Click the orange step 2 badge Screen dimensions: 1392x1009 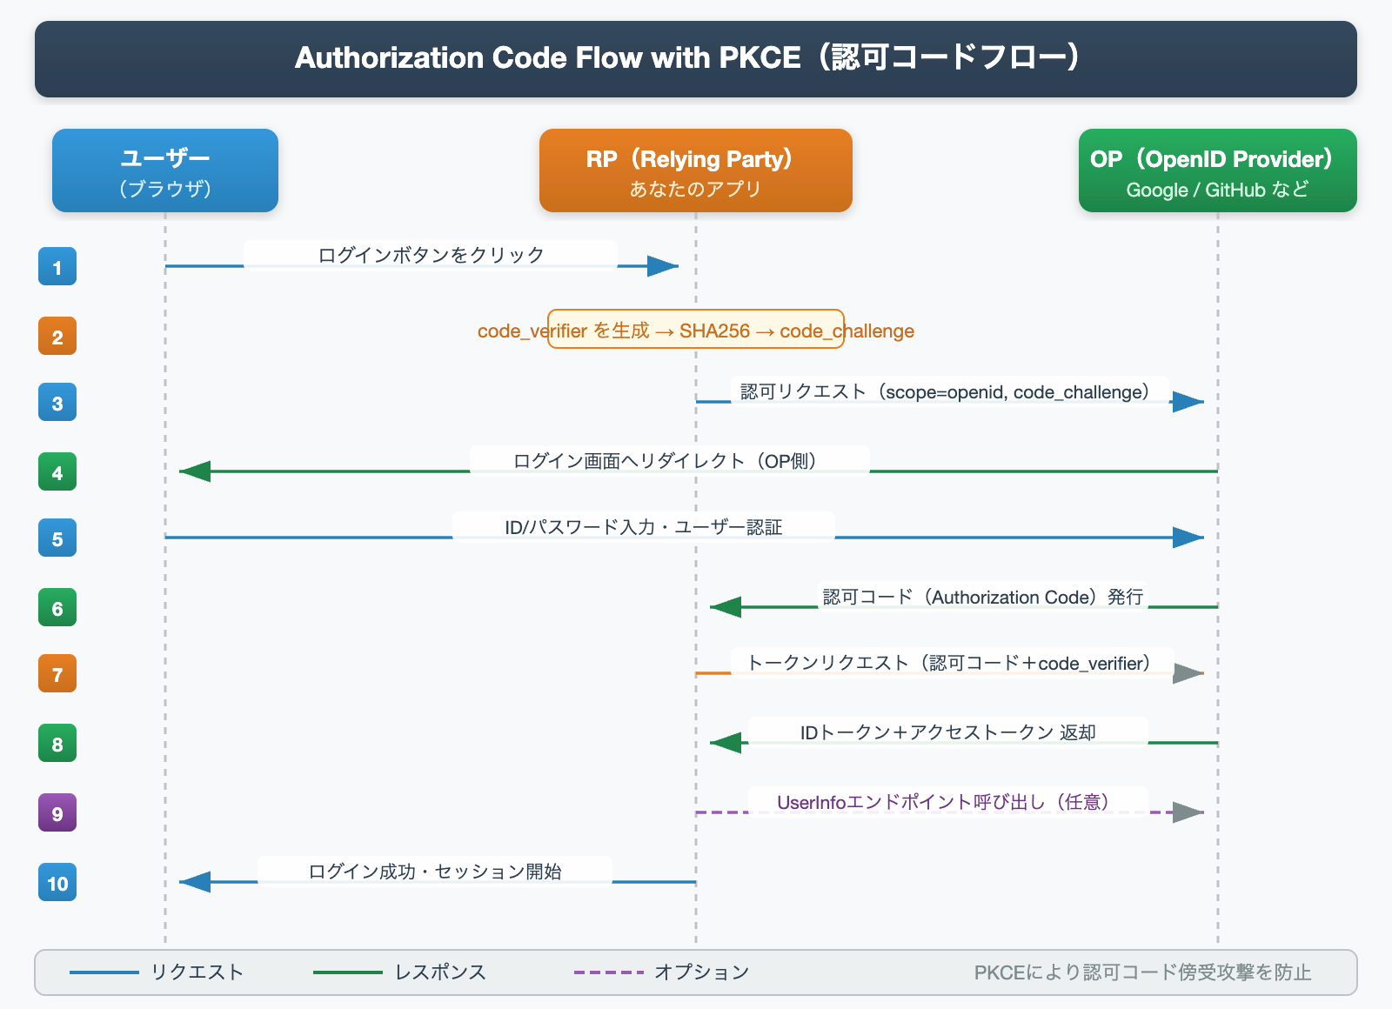57,336
